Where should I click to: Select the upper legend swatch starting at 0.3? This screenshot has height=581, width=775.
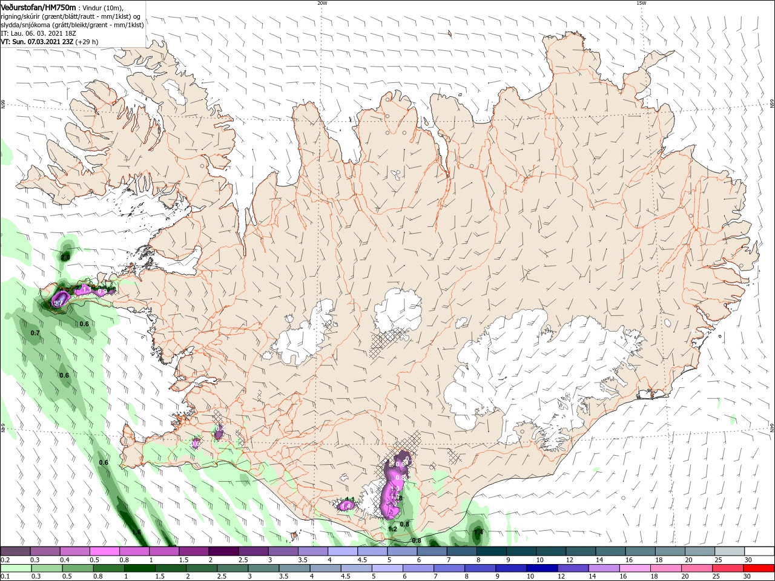point(45,551)
